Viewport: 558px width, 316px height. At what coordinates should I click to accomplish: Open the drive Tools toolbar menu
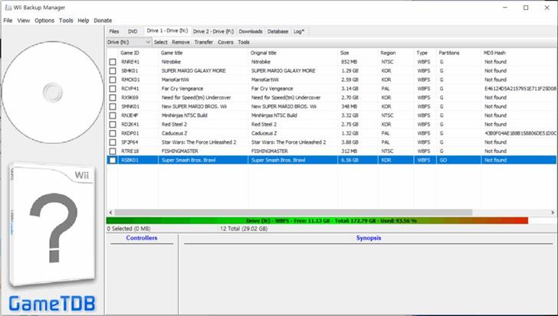[x=244, y=42]
